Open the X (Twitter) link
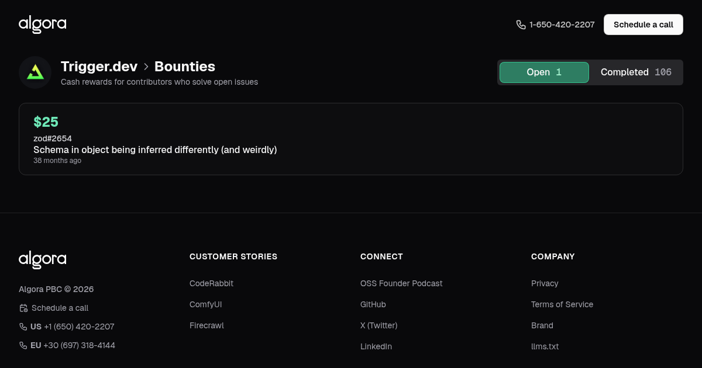This screenshot has width=702, height=368. [x=378, y=325]
